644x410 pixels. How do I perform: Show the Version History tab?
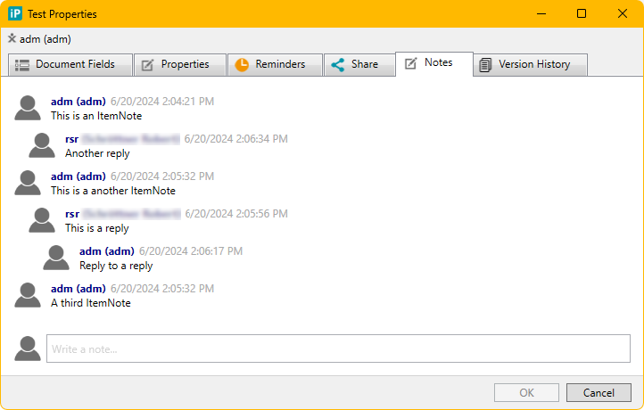click(x=532, y=64)
